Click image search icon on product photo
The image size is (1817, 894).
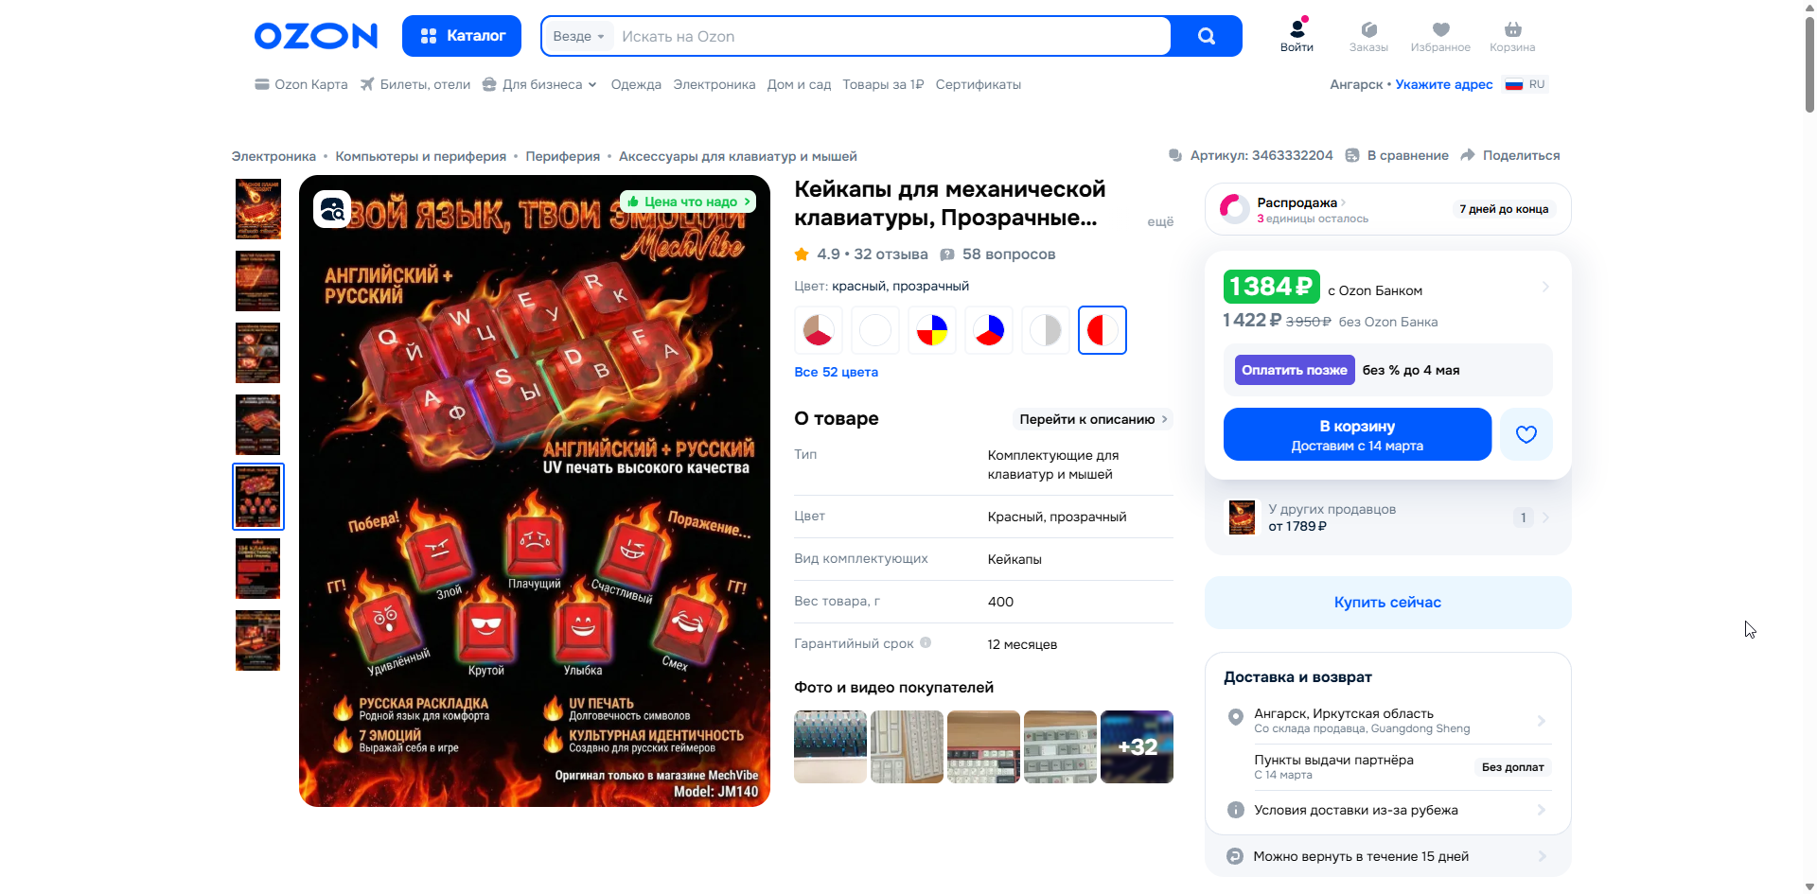click(x=333, y=209)
